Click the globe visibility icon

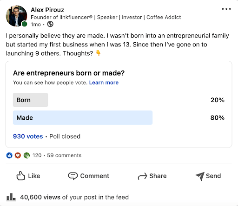coord(50,24)
